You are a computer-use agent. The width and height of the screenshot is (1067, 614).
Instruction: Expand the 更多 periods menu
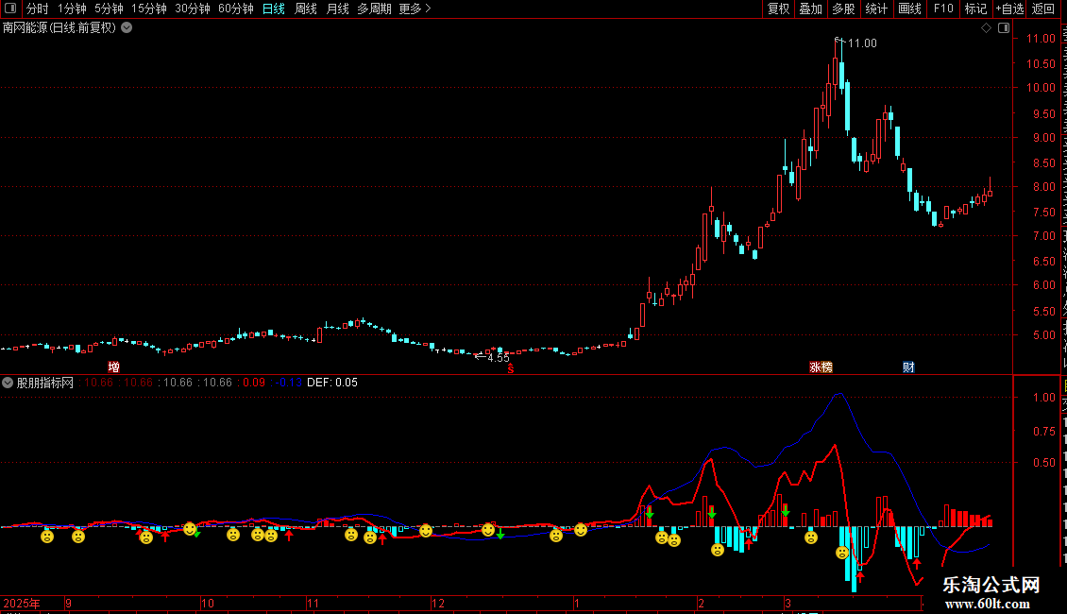[415, 9]
